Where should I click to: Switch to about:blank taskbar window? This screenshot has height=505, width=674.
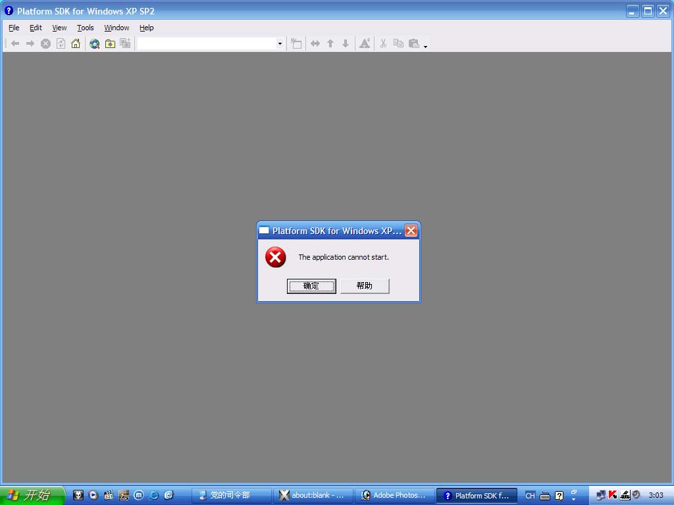pyautogui.click(x=313, y=495)
